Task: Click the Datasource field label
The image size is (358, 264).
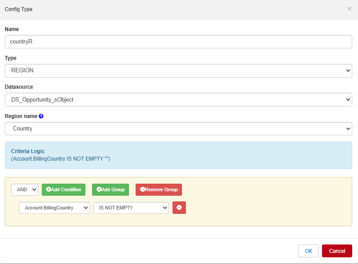Action: (19, 87)
